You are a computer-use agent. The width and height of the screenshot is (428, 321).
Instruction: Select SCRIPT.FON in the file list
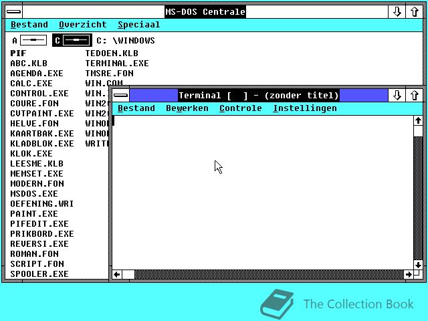pos(37,264)
